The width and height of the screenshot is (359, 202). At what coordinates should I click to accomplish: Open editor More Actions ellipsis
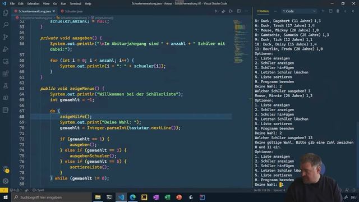pyautogui.click(x=246, y=11)
